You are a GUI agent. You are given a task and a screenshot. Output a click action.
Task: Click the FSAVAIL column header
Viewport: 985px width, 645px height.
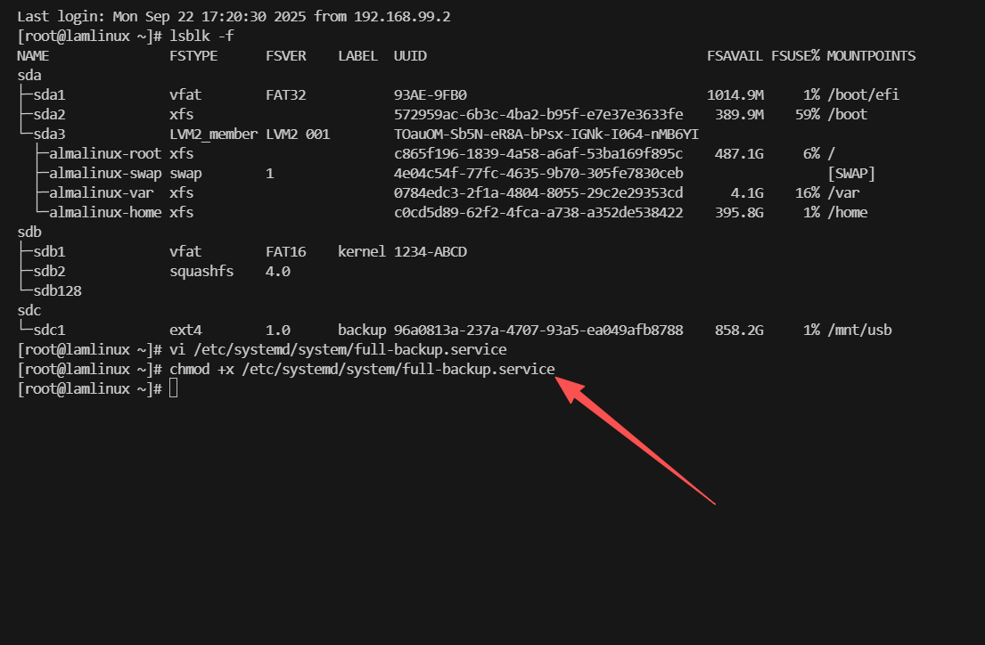tap(735, 55)
